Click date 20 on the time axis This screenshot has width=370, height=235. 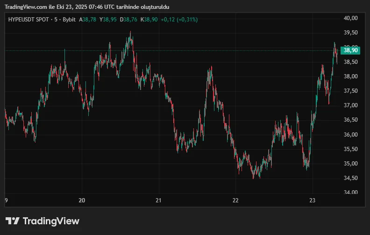click(x=82, y=200)
